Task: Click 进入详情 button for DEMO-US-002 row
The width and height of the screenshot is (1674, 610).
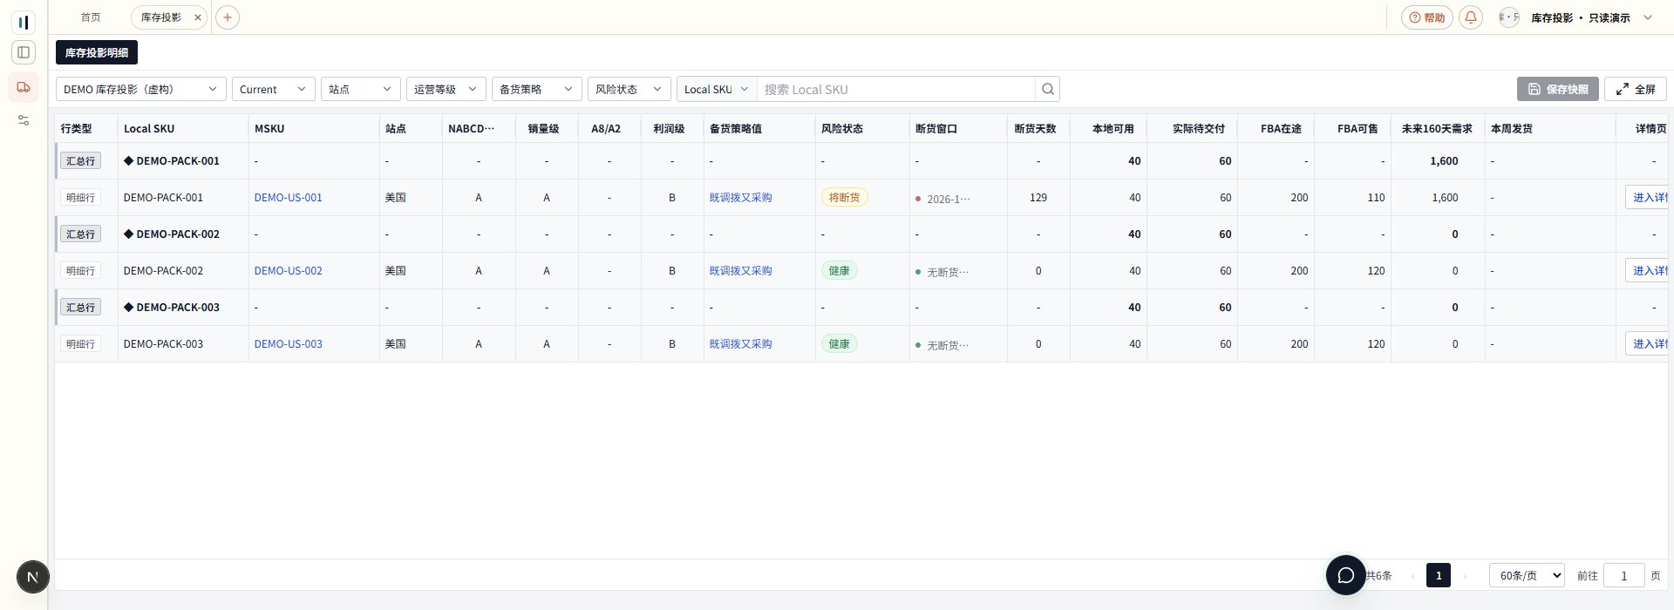Action: (x=1647, y=271)
